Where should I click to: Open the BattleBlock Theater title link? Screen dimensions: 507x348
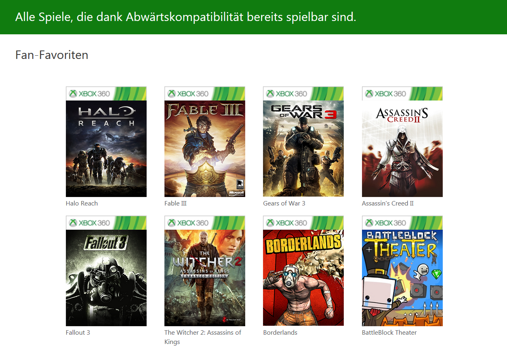tap(389, 333)
